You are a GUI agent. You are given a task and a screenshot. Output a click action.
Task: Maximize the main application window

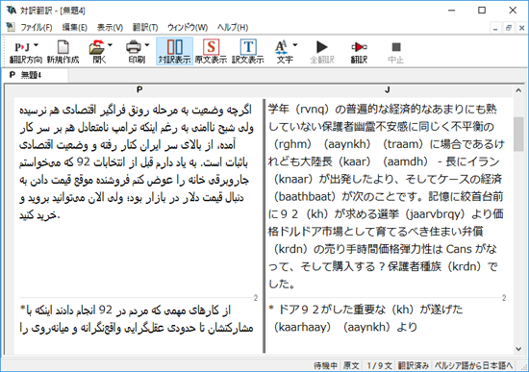482,11
